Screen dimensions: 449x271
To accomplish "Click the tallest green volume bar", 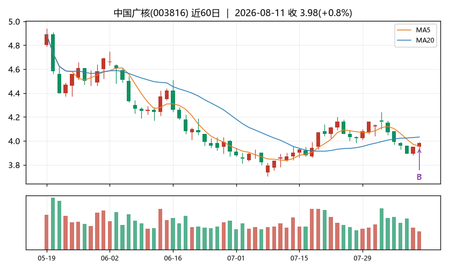I will click(x=53, y=223).
